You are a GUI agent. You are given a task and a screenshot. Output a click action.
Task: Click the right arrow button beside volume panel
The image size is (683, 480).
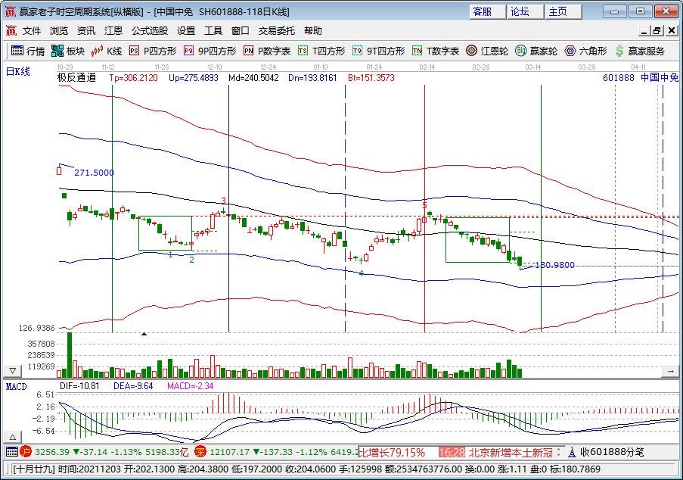670,371
